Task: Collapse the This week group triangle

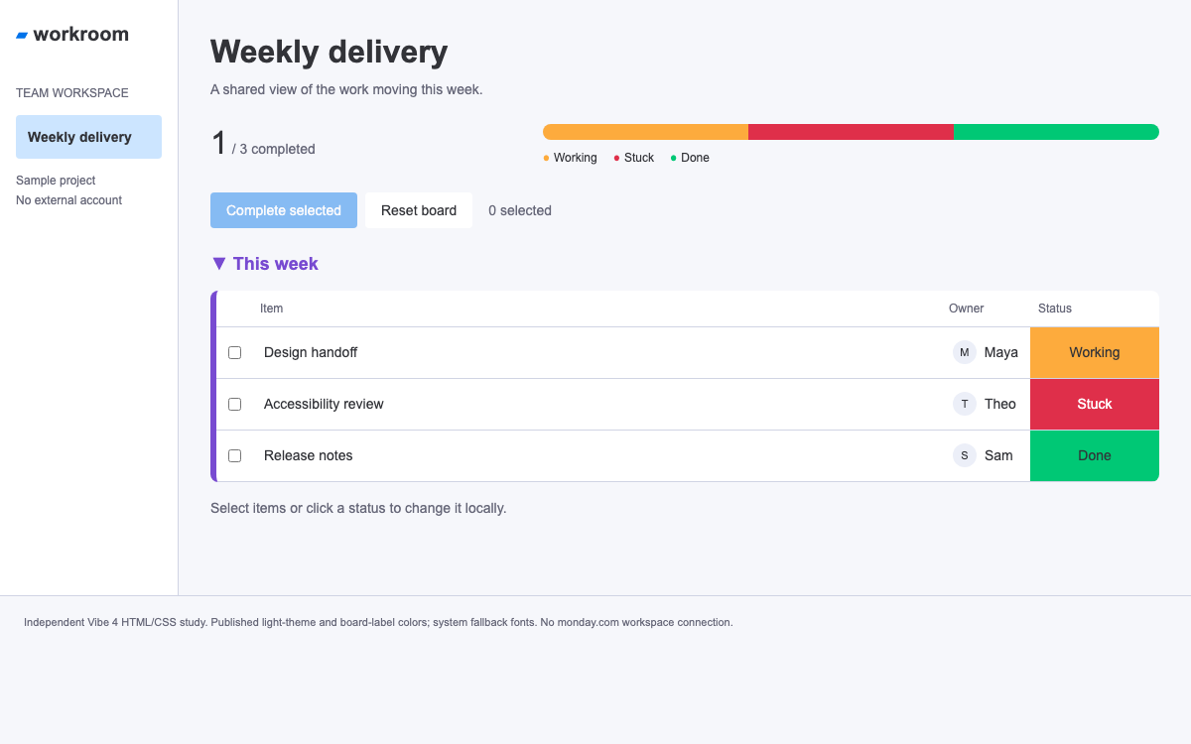Action: tap(219, 264)
